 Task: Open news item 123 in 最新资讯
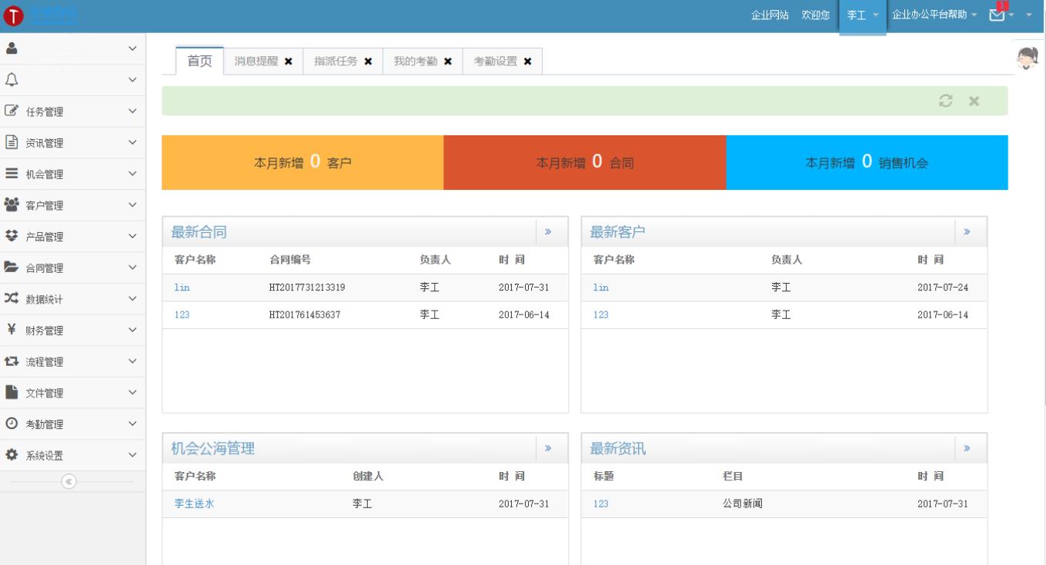click(x=600, y=504)
